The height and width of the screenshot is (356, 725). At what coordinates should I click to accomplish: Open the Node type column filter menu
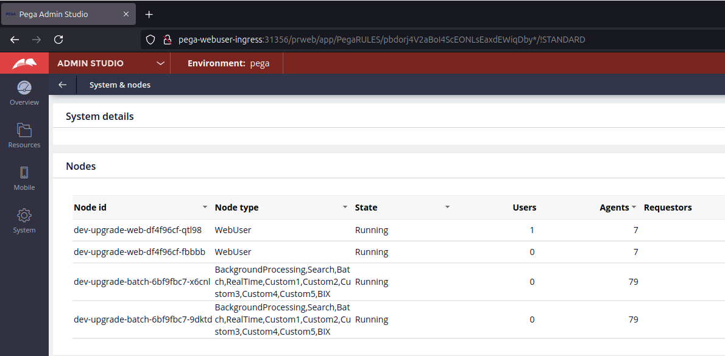click(x=345, y=208)
